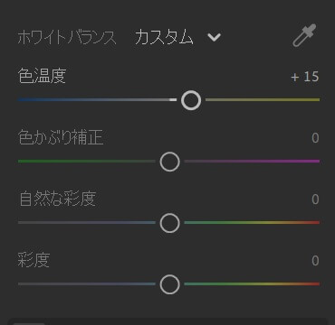Image resolution: width=335 pixels, height=325 pixels.
Task: Click the 色温度 slider handle
Action: (x=191, y=100)
